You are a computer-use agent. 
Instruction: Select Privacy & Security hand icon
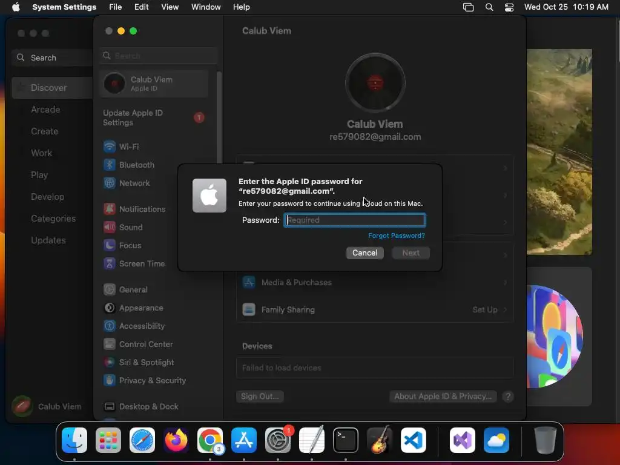point(110,381)
